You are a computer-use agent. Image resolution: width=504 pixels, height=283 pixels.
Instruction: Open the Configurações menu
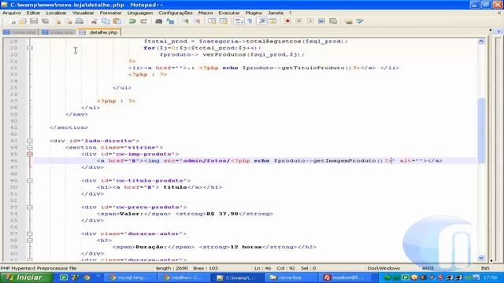click(x=176, y=13)
